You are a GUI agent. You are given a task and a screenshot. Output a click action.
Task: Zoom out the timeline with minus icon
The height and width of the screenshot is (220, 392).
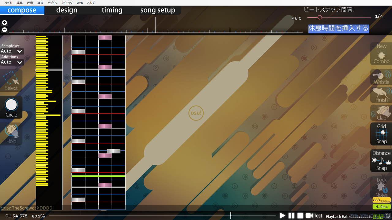pos(4,30)
